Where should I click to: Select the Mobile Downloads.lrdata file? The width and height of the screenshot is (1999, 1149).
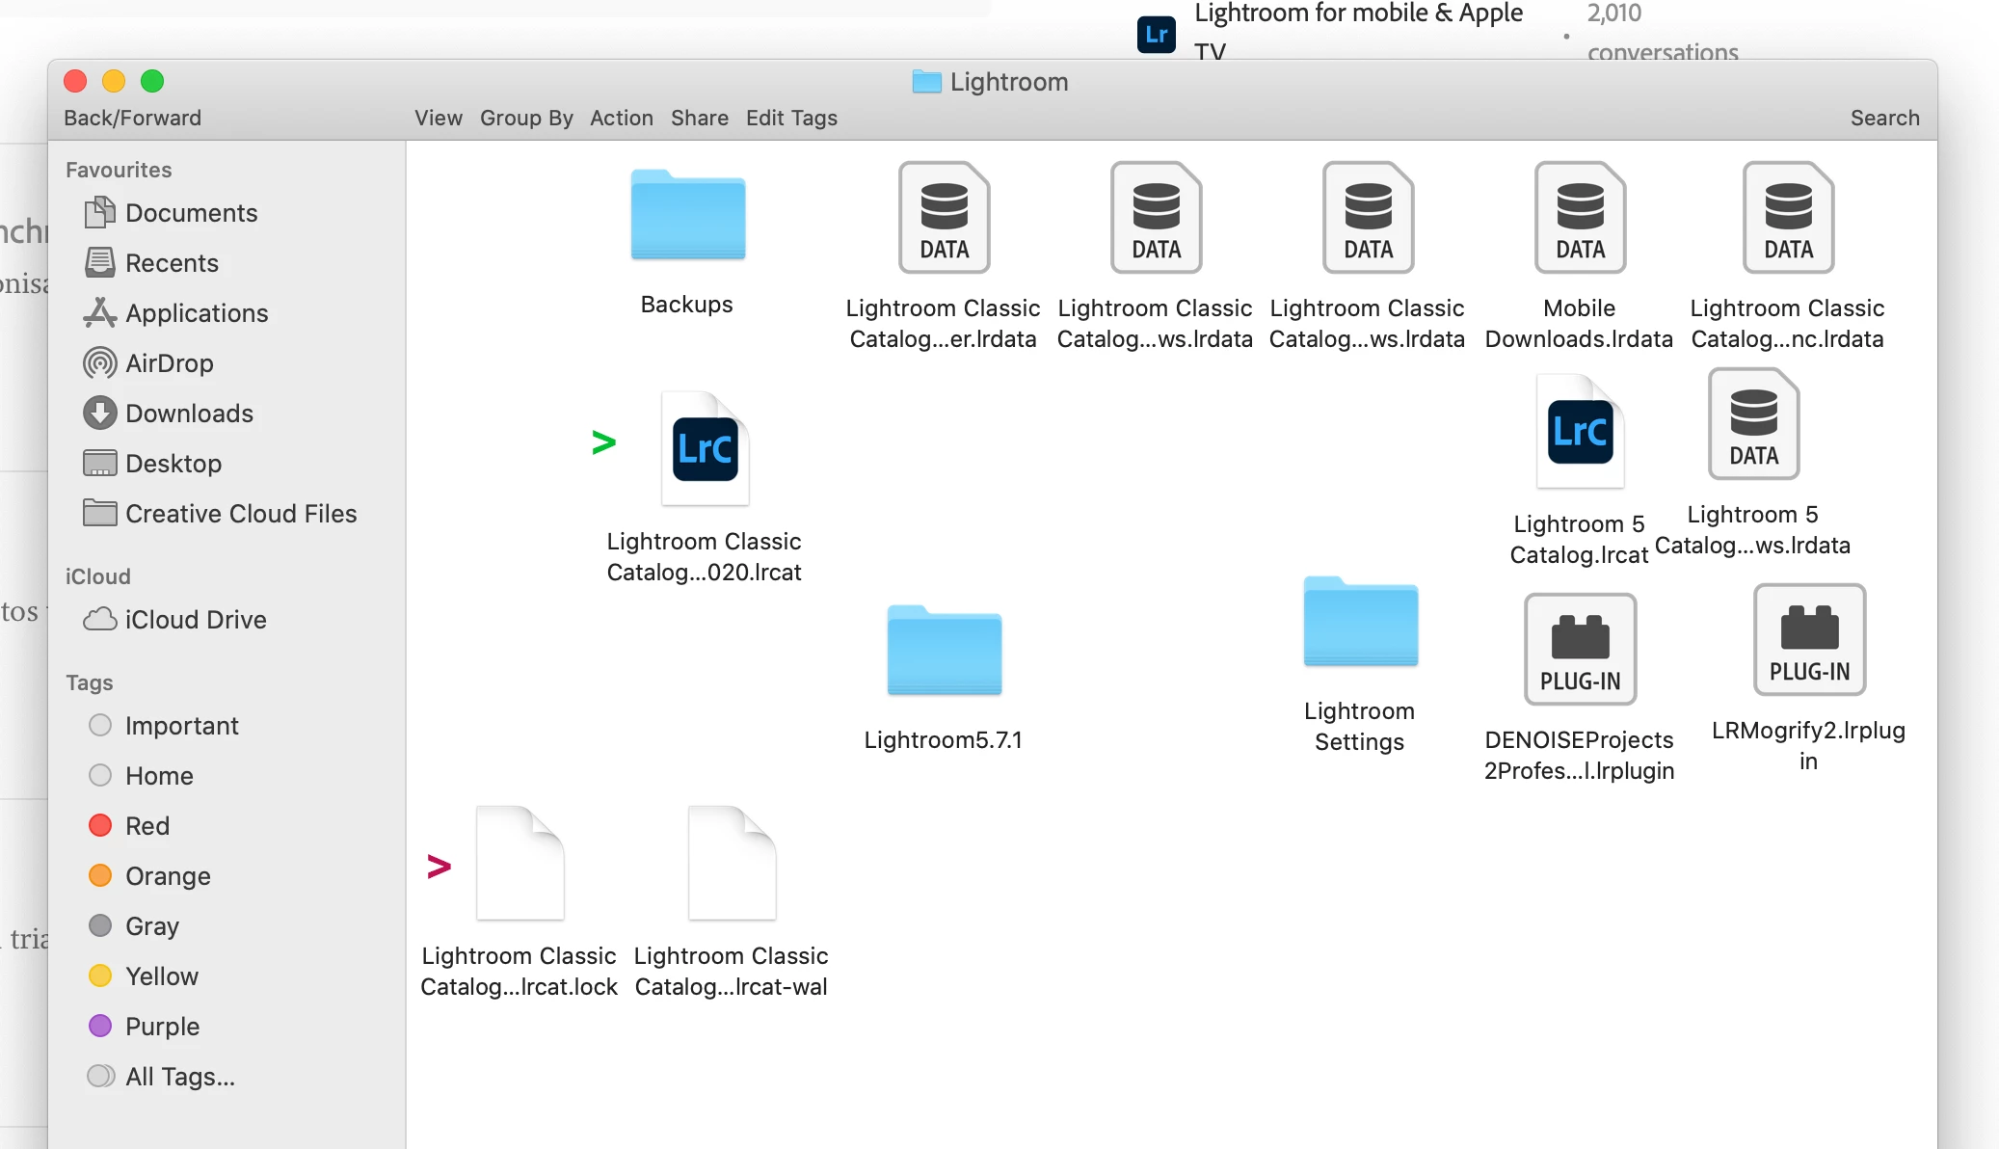[x=1580, y=219]
